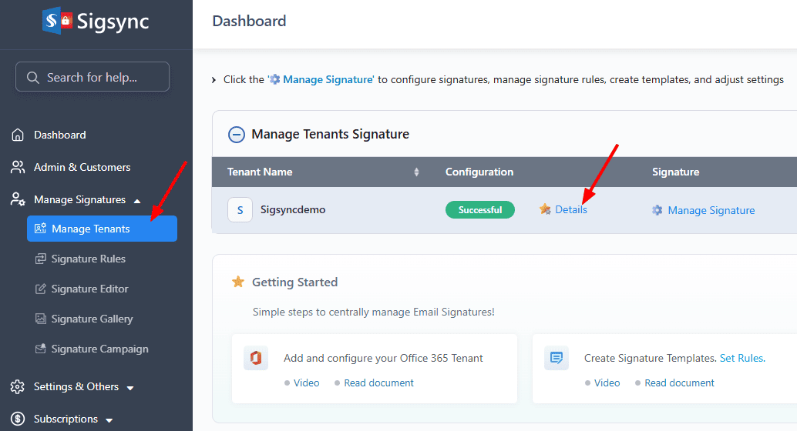The width and height of the screenshot is (797, 431).
Task: Click the Successful configuration status badge
Action: (480, 210)
